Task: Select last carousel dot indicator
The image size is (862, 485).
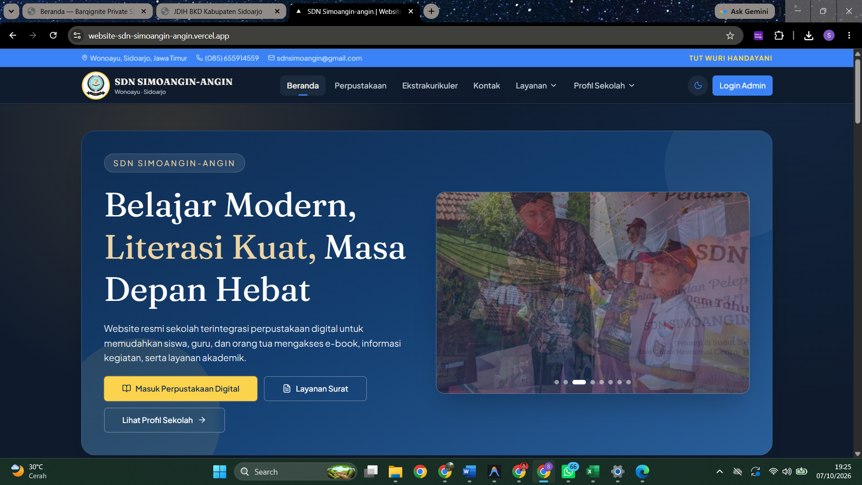Action: (x=629, y=382)
